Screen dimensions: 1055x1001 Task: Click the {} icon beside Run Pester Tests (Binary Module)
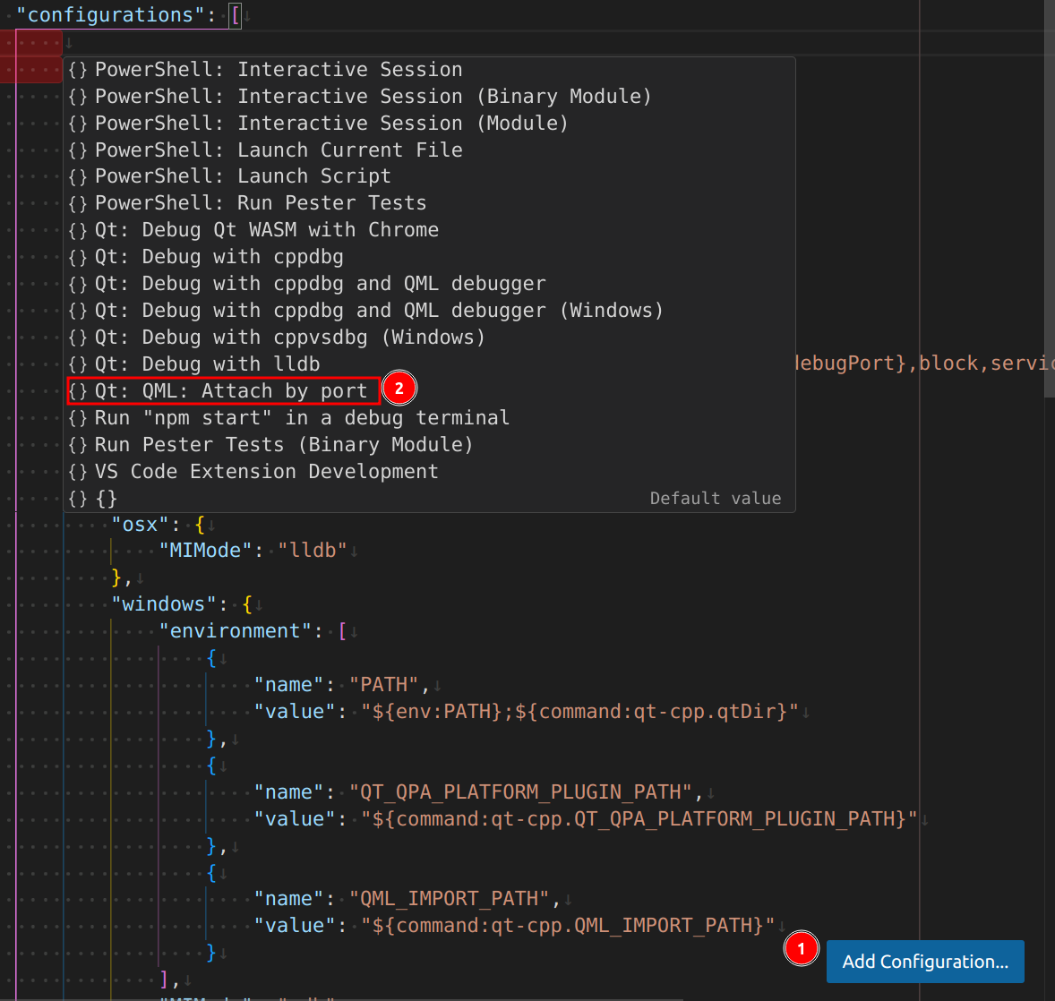coord(77,444)
